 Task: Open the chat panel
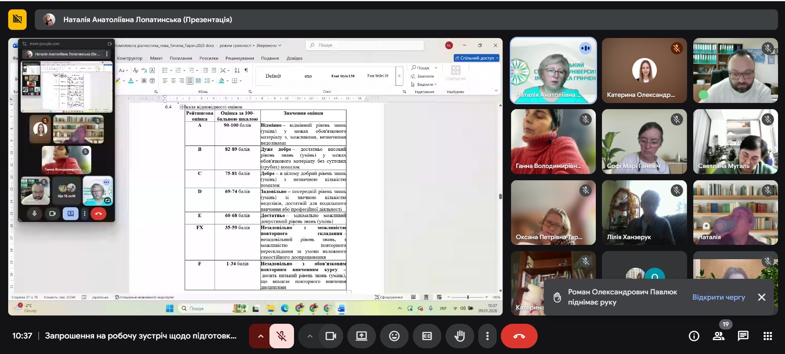click(x=743, y=336)
